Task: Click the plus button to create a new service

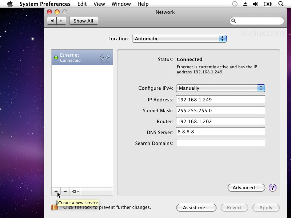Action: (56, 191)
